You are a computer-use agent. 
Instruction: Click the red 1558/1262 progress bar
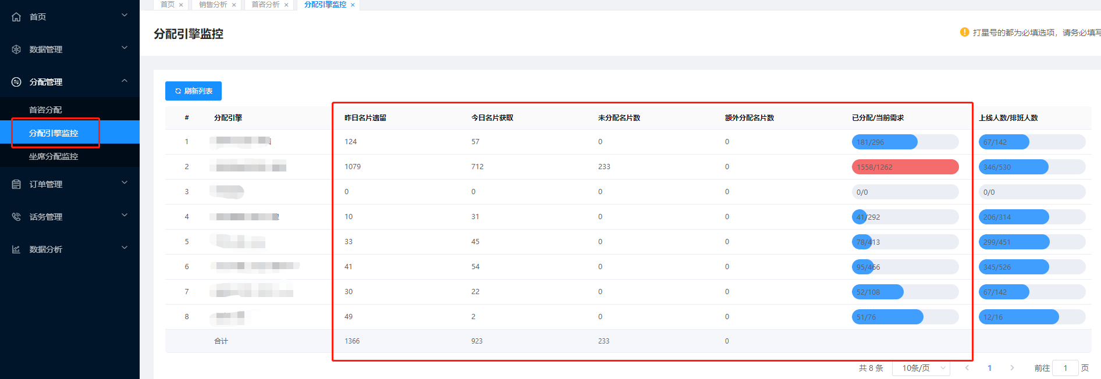pyautogui.click(x=905, y=167)
